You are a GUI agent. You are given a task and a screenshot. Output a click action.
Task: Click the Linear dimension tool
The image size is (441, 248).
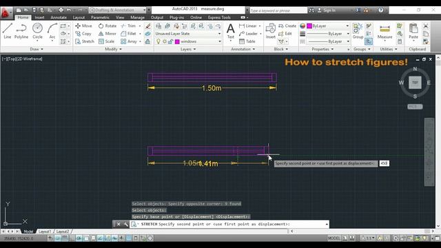coord(248,26)
